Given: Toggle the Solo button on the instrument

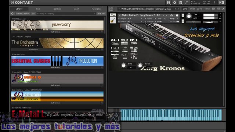Looking at the screenshot, I should click(183, 15).
